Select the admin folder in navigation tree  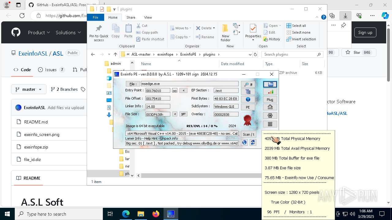coord(116,64)
